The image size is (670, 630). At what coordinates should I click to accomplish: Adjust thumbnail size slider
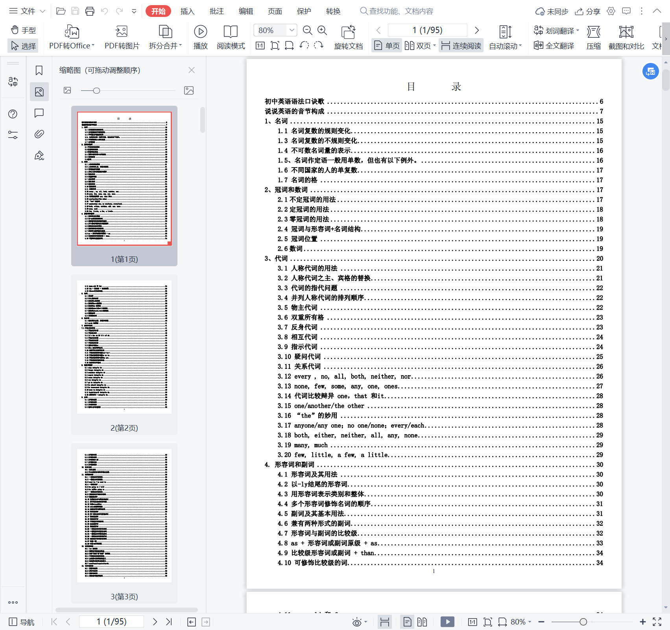pyautogui.click(x=96, y=91)
